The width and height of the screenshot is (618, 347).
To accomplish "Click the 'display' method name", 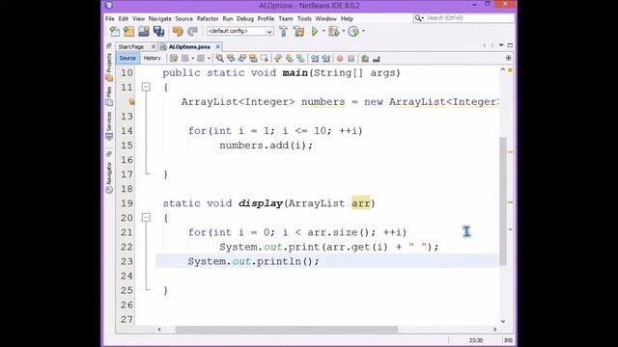I will coord(261,203).
